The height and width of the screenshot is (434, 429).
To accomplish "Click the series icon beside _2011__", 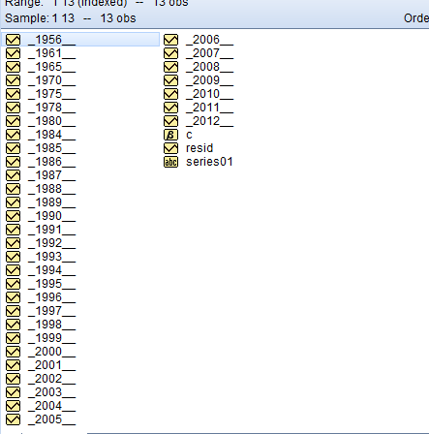I will 170,108.
